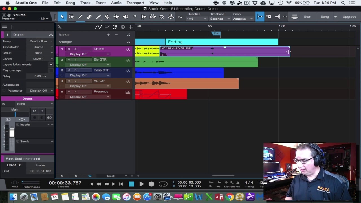Open the Song page dropdown arrow
Screen dimensions: 361x203
(335, 17)
